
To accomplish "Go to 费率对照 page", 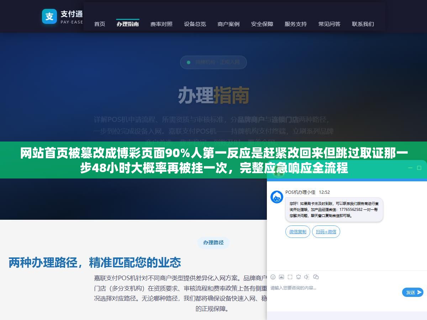I will tap(161, 24).
